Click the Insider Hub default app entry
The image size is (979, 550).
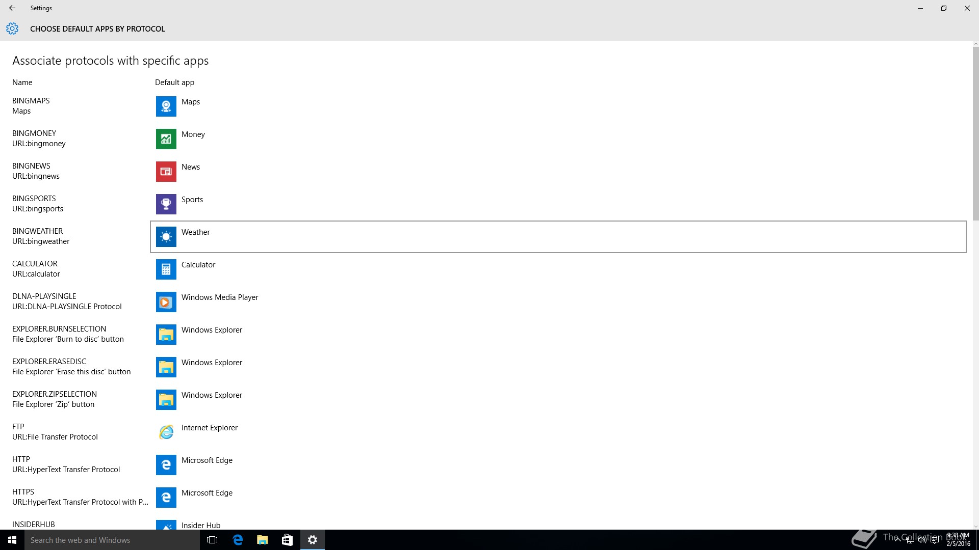200,525
